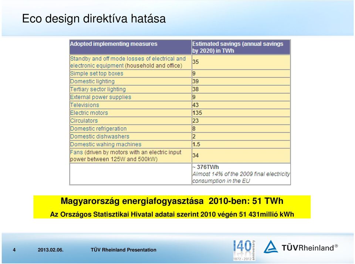Click the value 43 for televisions
The width and height of the screenshot is (355, 264).
tap(196, 105)
